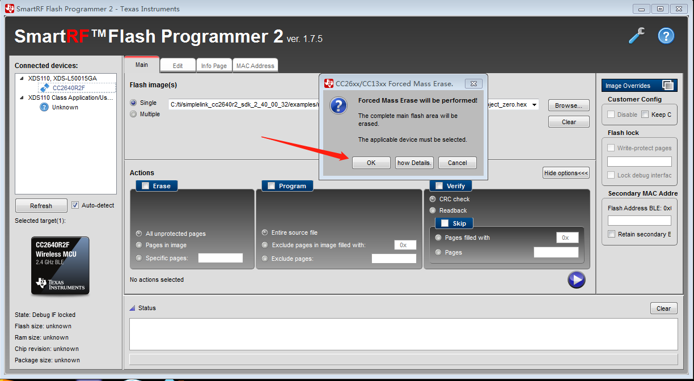The height and width of the screenshot is (381, 694).
Task: Open the blue help question mark icon
Action: [666, 36]
